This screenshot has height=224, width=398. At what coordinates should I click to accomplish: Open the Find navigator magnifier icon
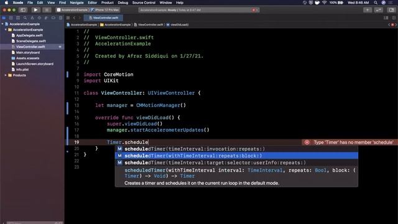coord(25,18)
